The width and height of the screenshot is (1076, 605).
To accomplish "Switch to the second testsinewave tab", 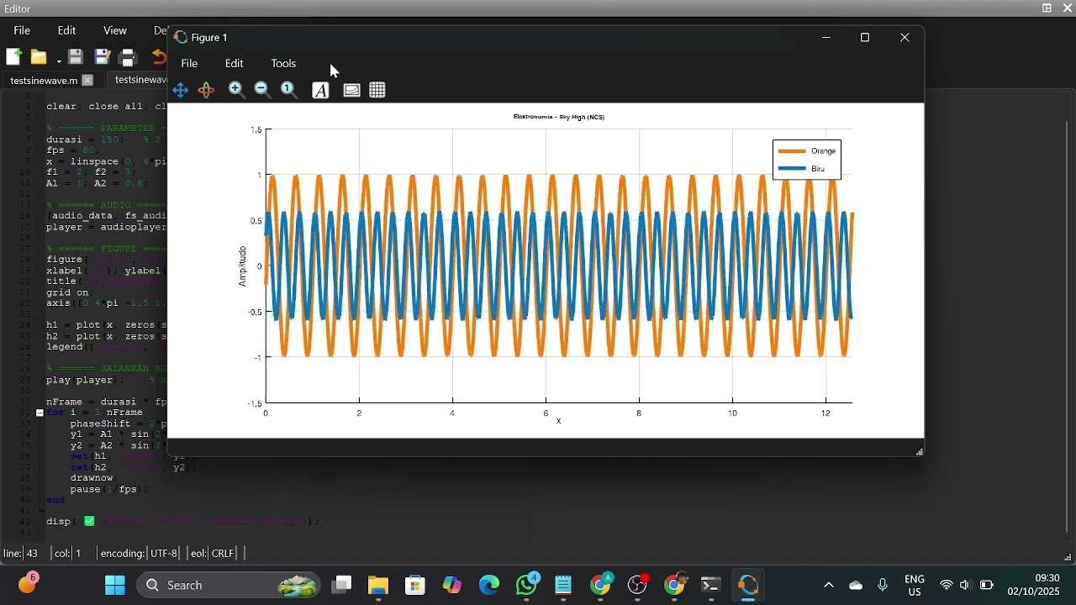I will pos(139,81).
